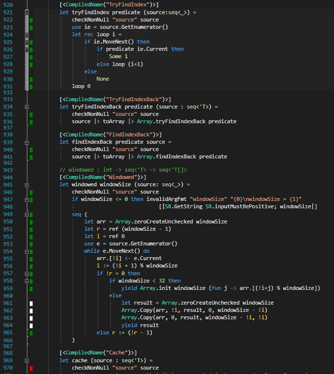This screenshot has height=374, width=334.
Task: Collapse the 'if ie.MoveNext() then' block at line 925
Action: 27,43
